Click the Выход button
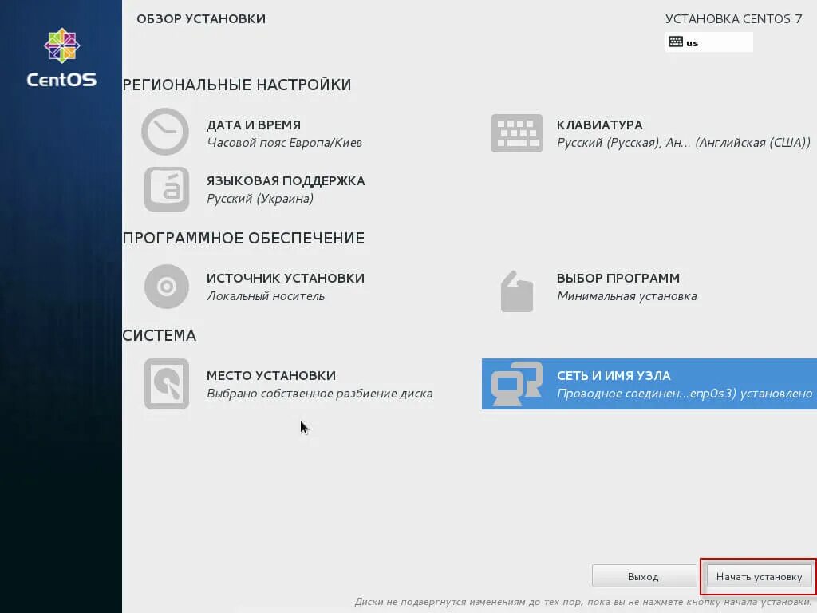817x613 pixels. pyautogui.click(x=644, y=576)
